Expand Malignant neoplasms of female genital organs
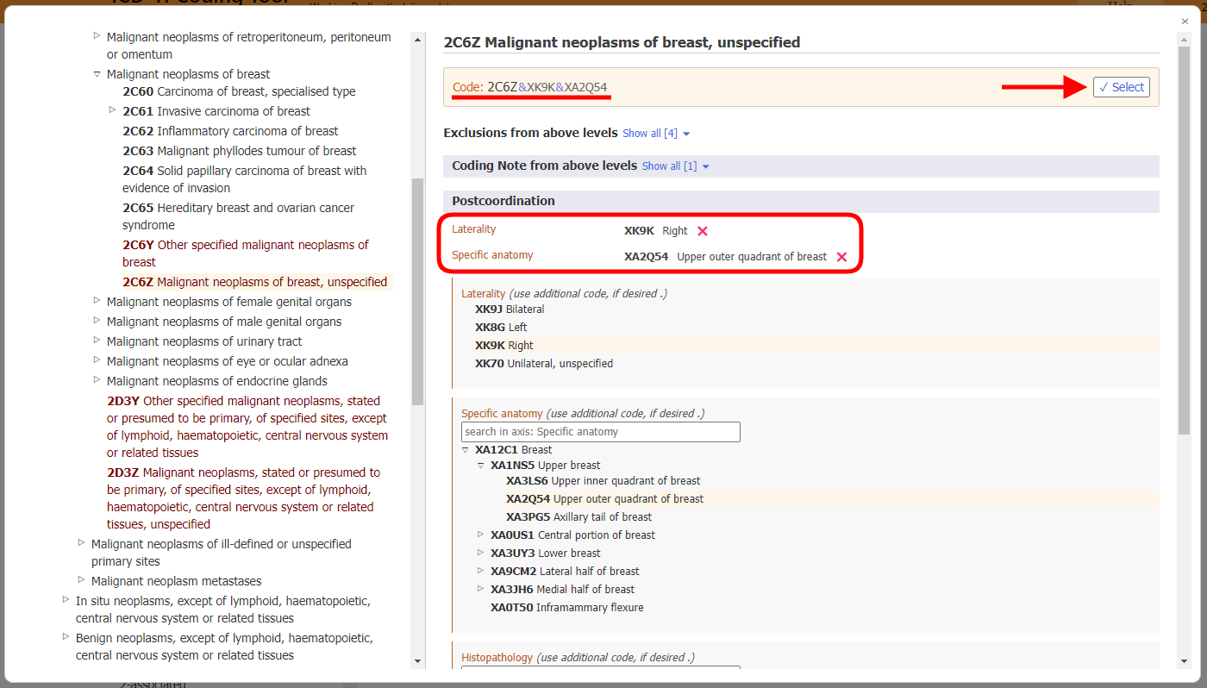This screenshot has width=1207, height=688. click(97, 302)
